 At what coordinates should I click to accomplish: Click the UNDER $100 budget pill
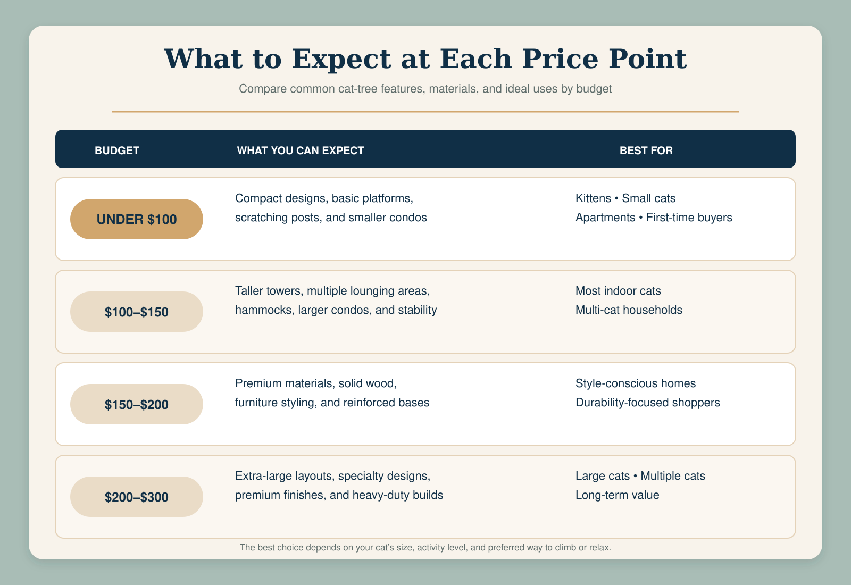point(137,219)
